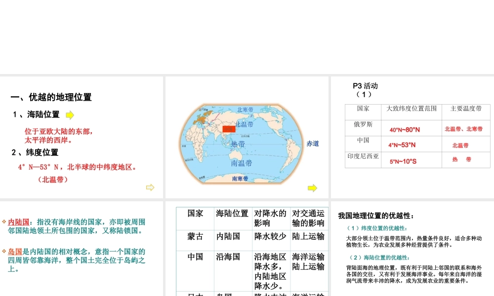The width and height of the screenshot is (494, 296).
Task: Select the paragraph starting 背陆面海的地理位置
Action: [x=414, y=274]
